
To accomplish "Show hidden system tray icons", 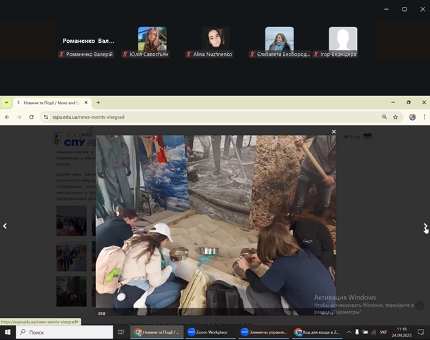I will [348, 332].
